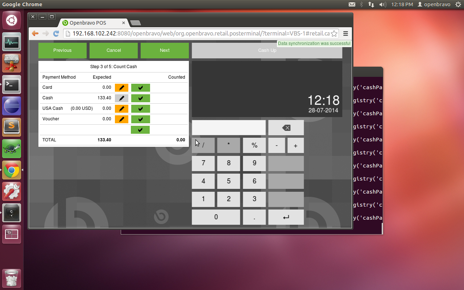This screenshot has height=290, width=464.
Task: Tap the percent key on keypad
Action: click(x=254, y=145)
